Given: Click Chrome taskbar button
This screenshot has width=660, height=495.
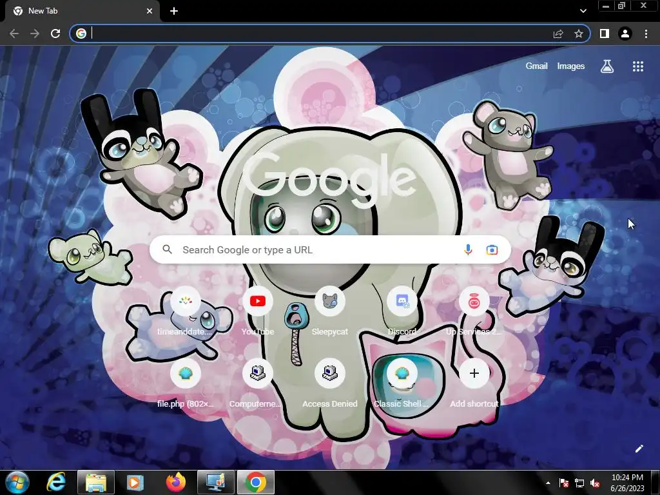Looking at the screenshot, I should tap(255, 482).
